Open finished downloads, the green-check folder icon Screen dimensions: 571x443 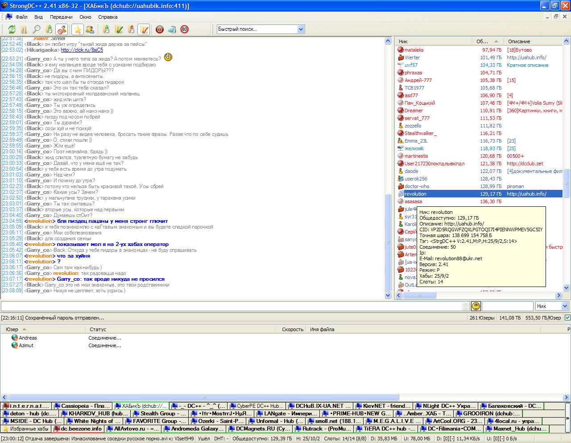pos(119,29)
